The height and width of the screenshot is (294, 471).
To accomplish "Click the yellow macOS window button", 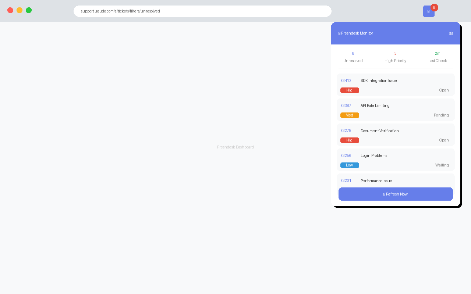I will tap(19, 10).
